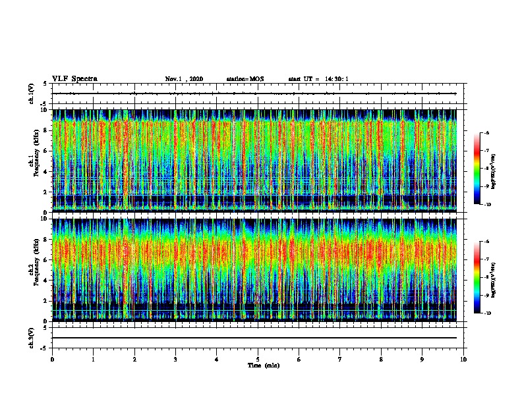Click the ch.3(V) waveform axis label
This screenshot has width=522, height=403.
point(31,338)
